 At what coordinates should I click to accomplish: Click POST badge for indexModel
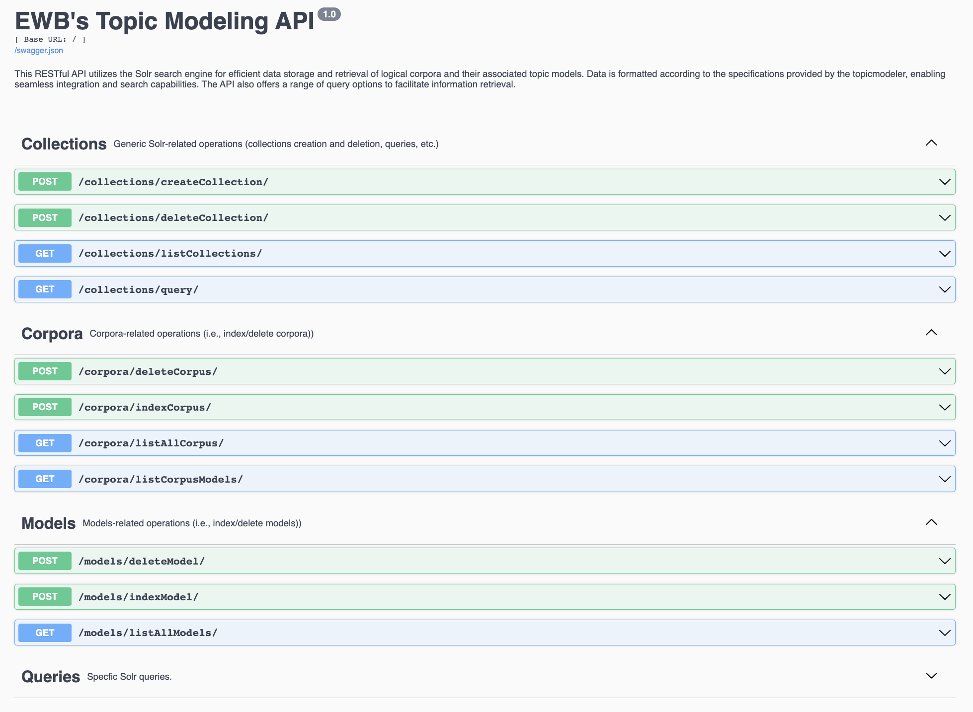pos(45,597)
